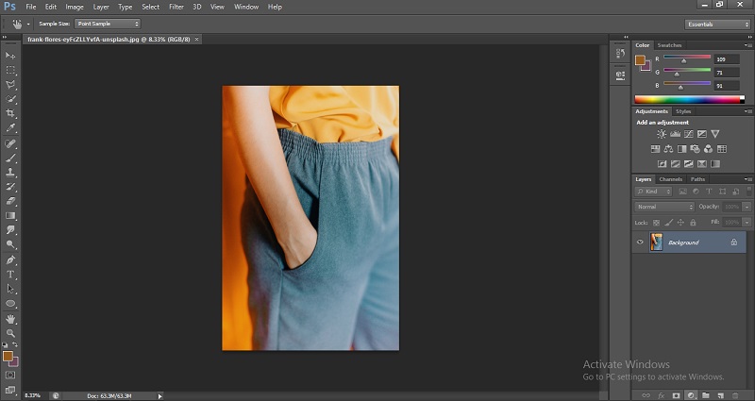Open the Properties panel icon
The image size is (755, 401).
pos(620,75)
